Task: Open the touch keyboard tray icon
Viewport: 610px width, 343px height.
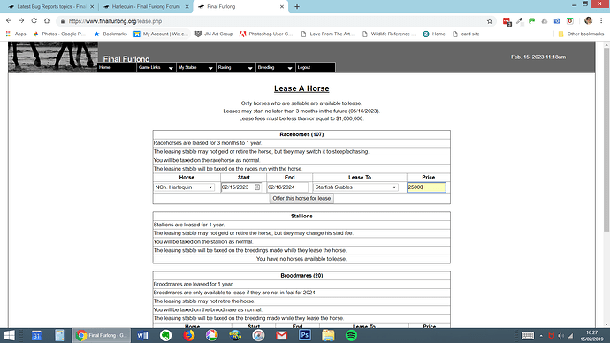Action: tap(528, 336)
